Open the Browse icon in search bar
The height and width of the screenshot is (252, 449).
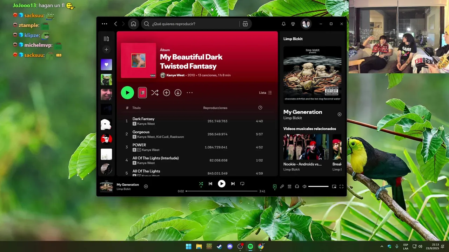click(x=245, y=24)
